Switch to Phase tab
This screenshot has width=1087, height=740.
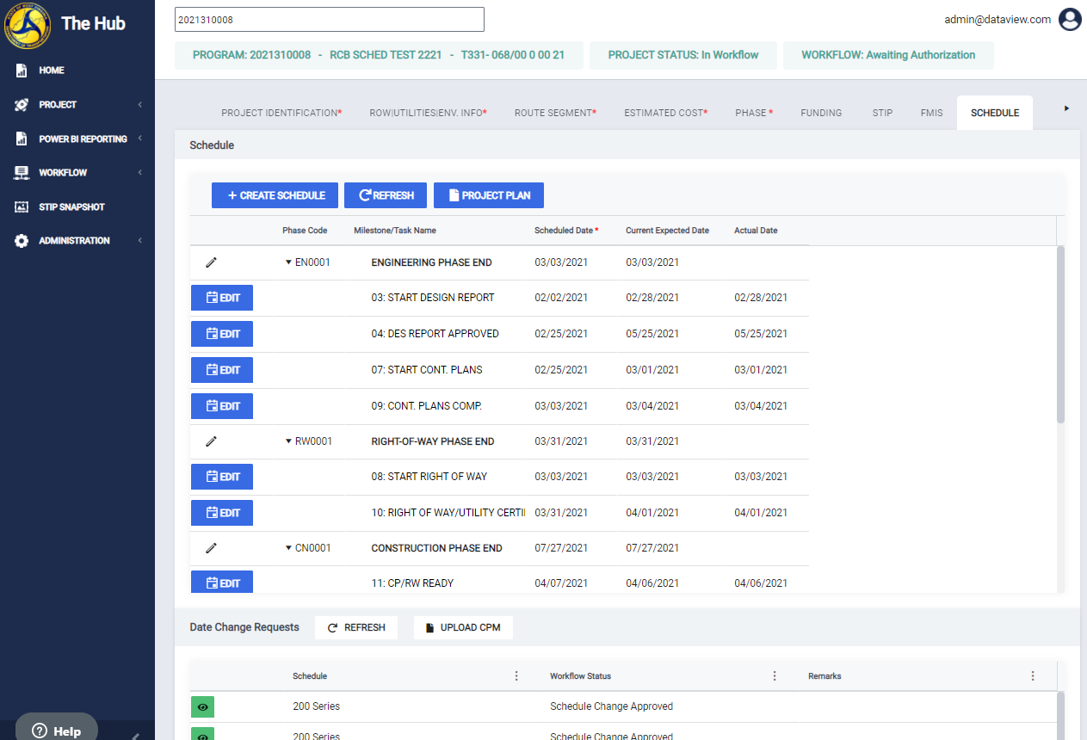[754, 113]
